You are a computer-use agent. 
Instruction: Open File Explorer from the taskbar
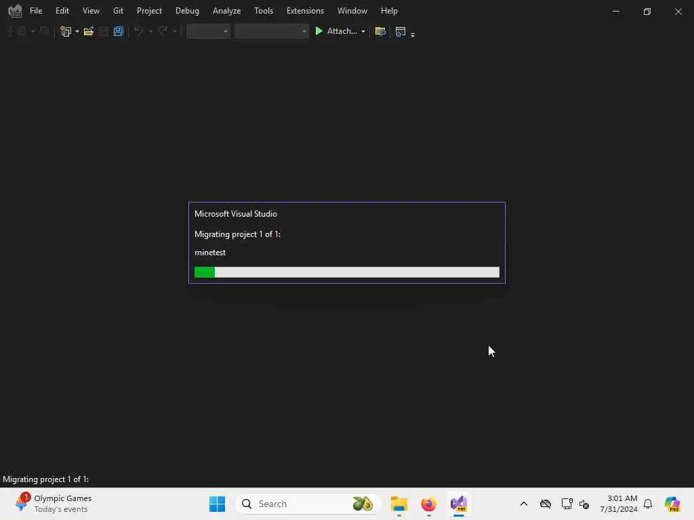(x=399, y=504)
